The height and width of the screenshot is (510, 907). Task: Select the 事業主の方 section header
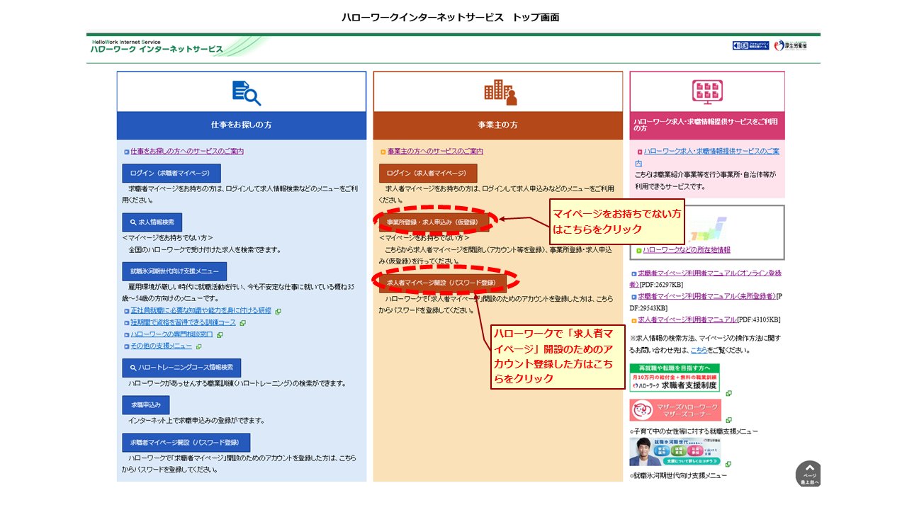(498, 125)
